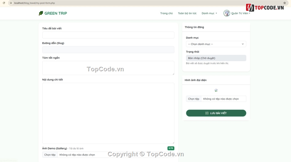Click the Trạng thái Bản nháp field
Image resolution: width=291 pixels, height=162 pixels.
pyautogui.click(x=216, y=58)
